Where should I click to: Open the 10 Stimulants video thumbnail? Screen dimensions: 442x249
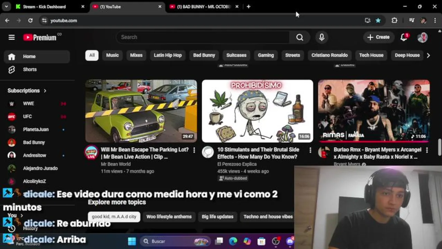click(257, 111)
